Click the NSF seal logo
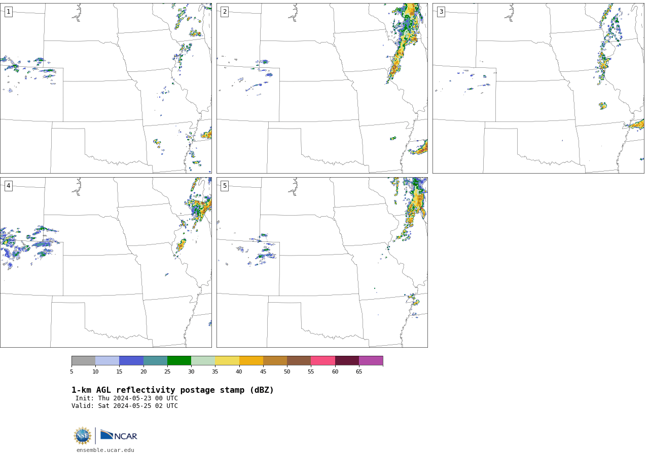The width and height of the screenshot is (649, 456). coord(83,436)
